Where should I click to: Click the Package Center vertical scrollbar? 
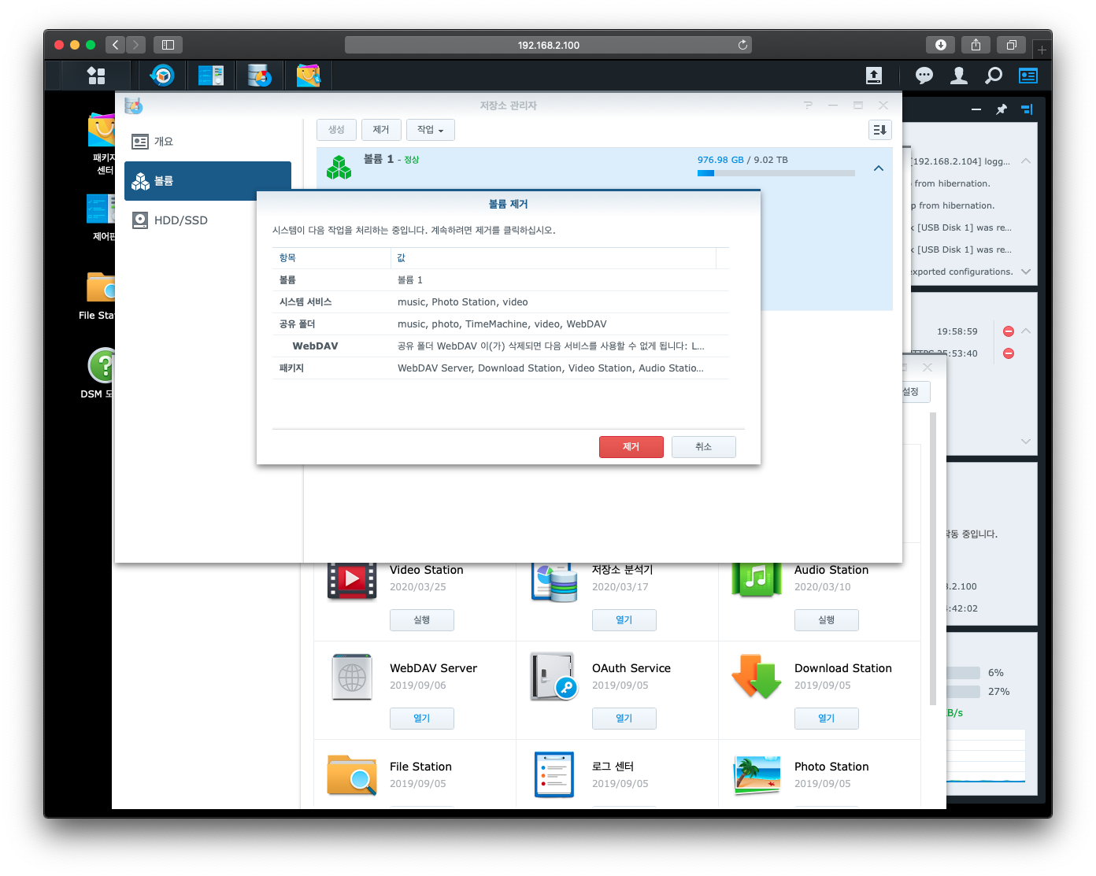click(934, 559)
